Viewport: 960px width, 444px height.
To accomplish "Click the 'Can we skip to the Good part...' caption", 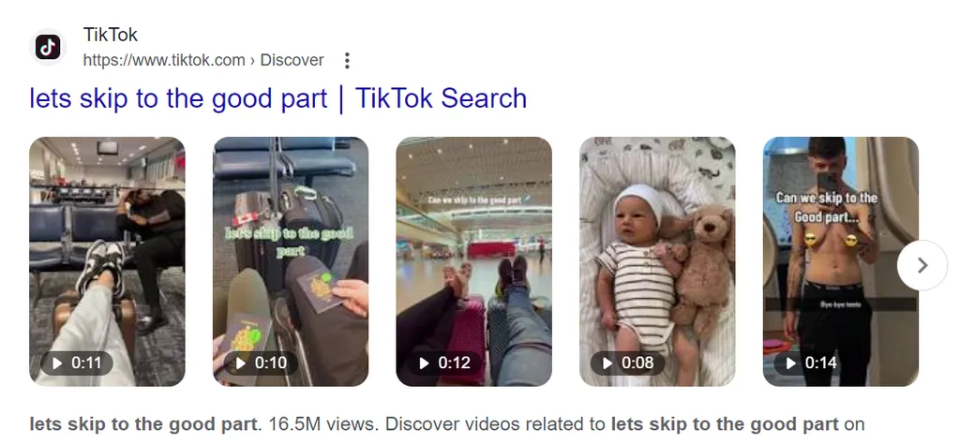I will click(x=827, y=207).
